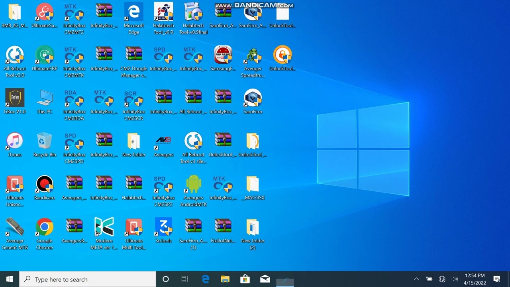Viewport: 510px width, 287px height.
Task: Open Task View from the taskbar
Action: pos(185,279)
